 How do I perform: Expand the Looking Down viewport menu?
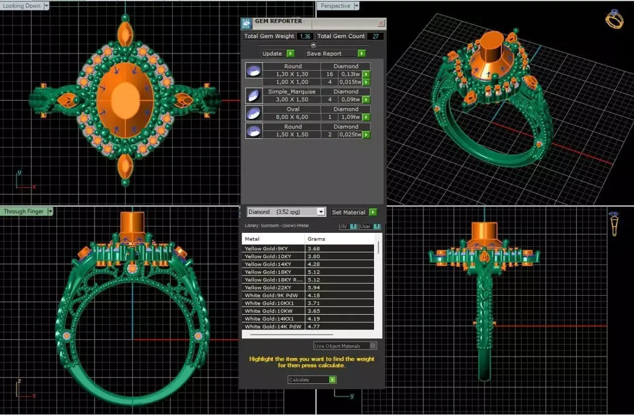coord(46,6)
